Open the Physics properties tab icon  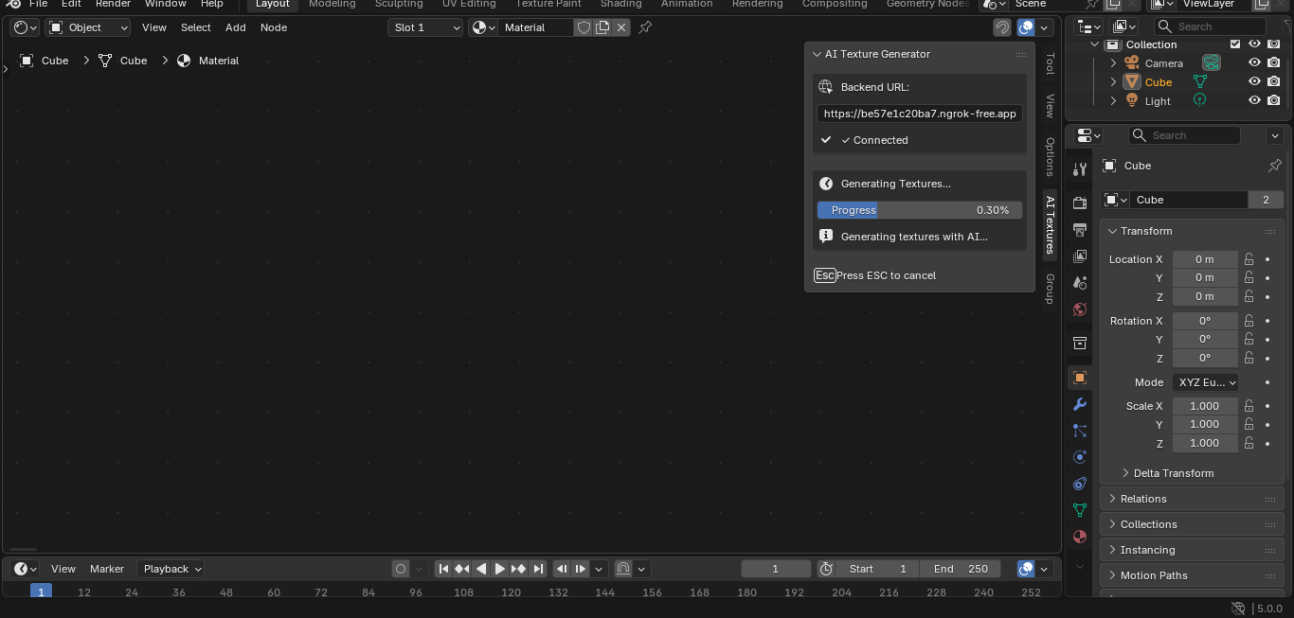1080,457
